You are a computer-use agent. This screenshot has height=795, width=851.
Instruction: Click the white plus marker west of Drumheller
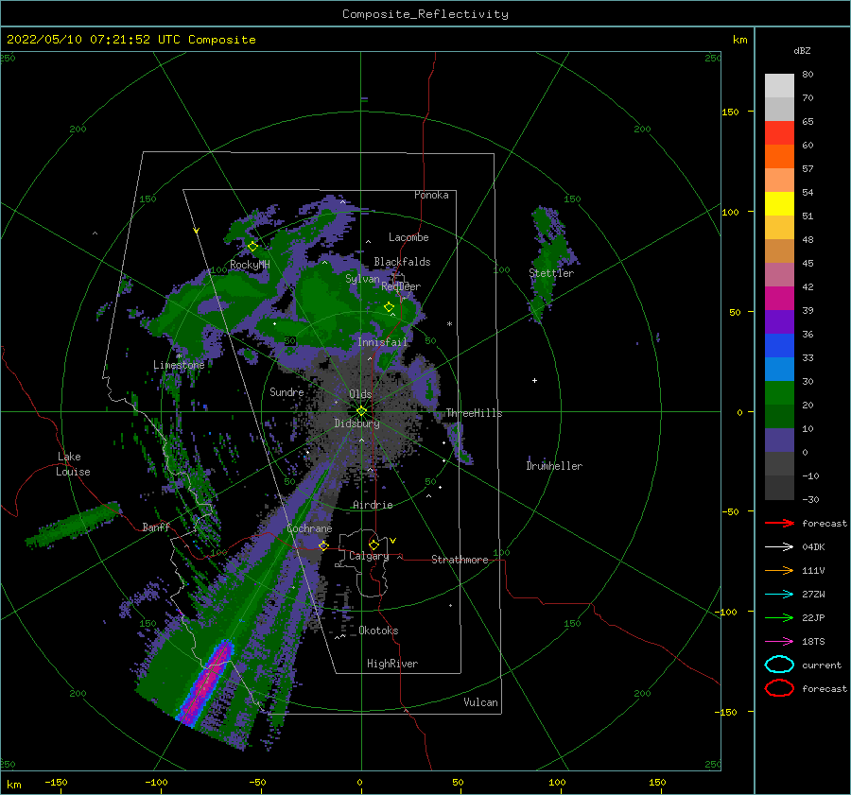(534, 380)
